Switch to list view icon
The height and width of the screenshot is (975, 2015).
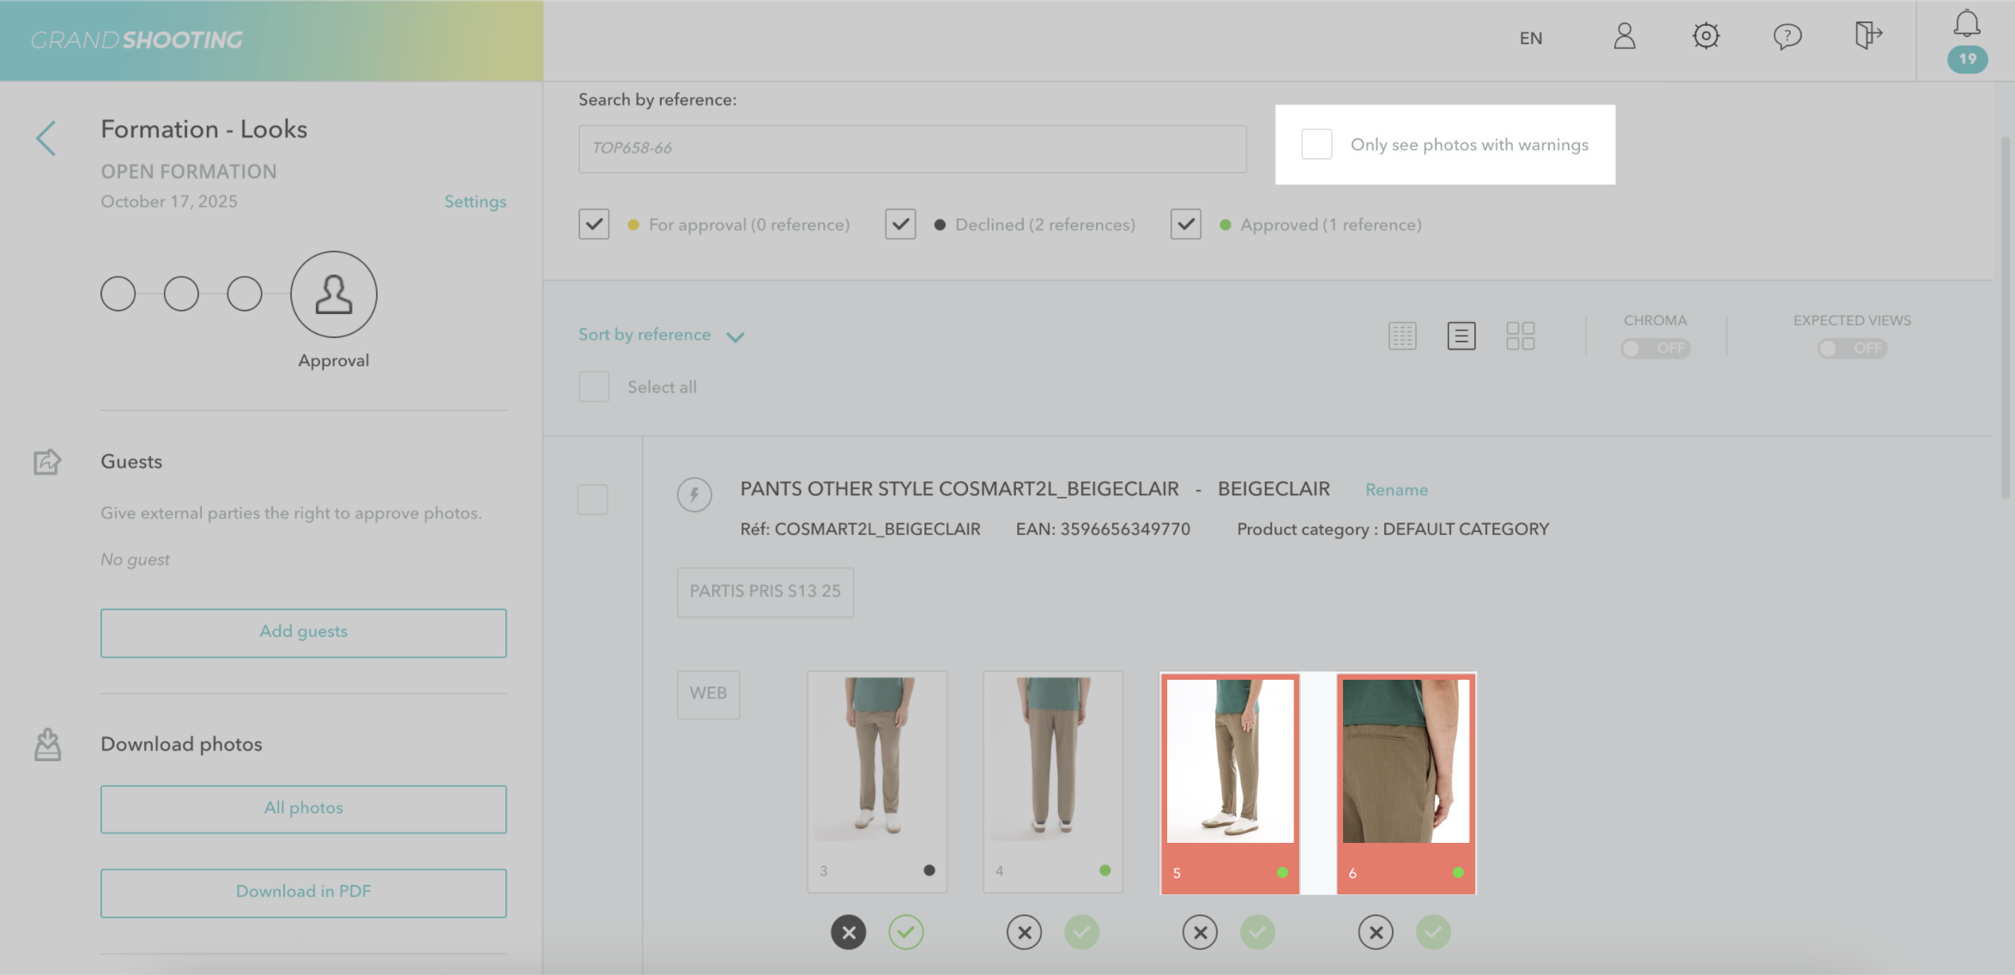click(x=1461, y=336)
